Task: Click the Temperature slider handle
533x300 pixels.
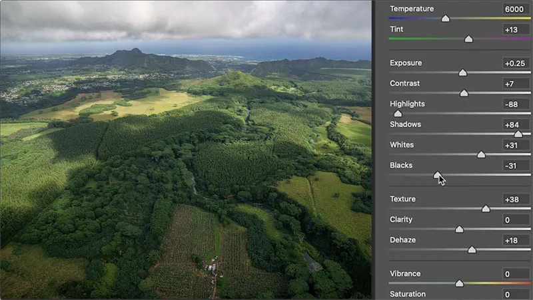Action: coord(446,19)
